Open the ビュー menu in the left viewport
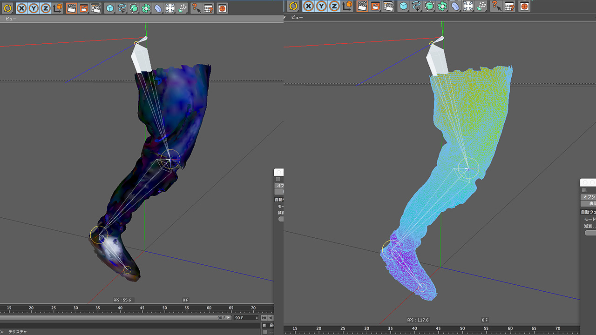The image size is (596, 335). [x=11, y=19]
